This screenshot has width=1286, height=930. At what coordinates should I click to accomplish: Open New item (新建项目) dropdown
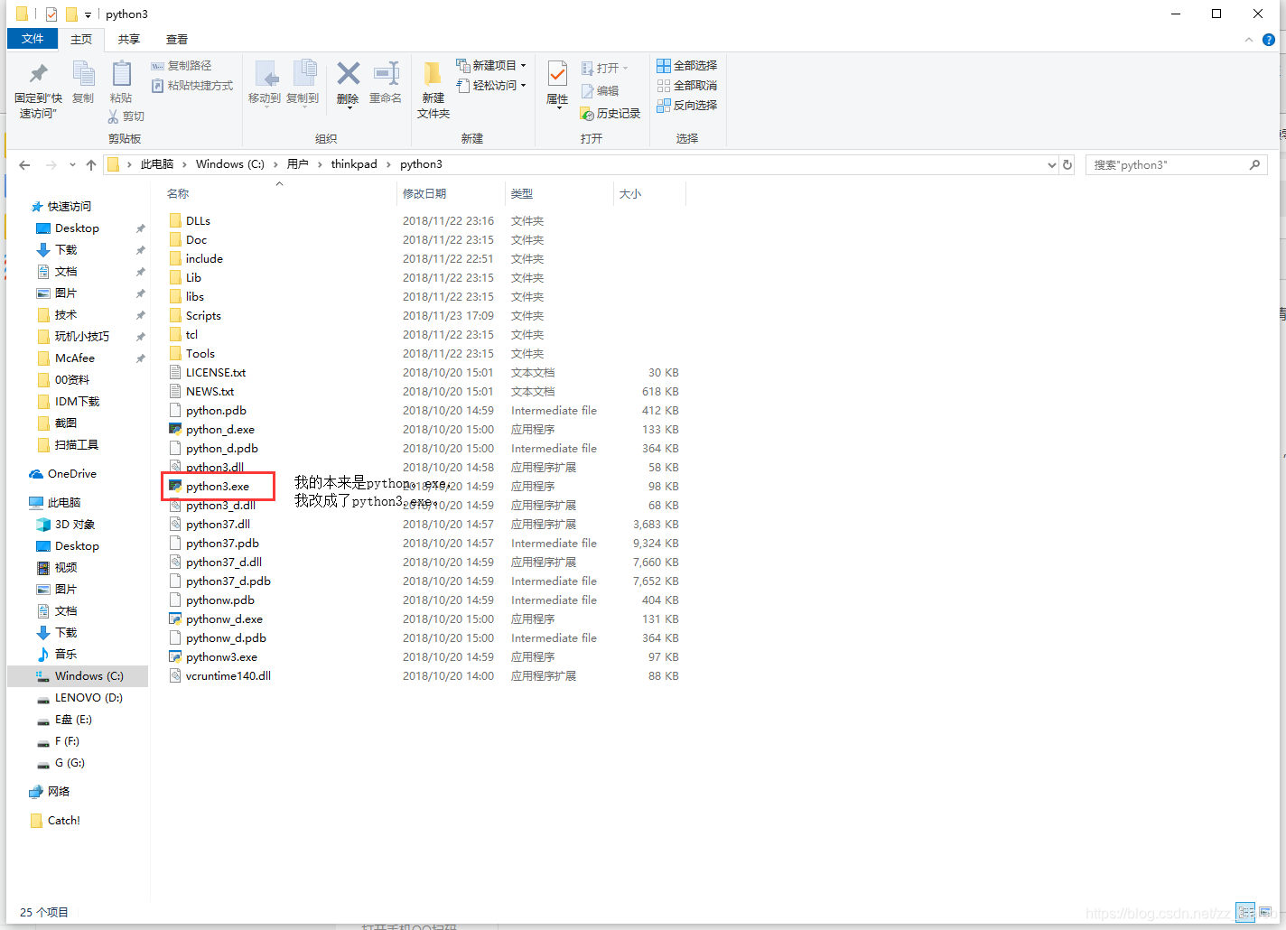[x=491, y=66]
